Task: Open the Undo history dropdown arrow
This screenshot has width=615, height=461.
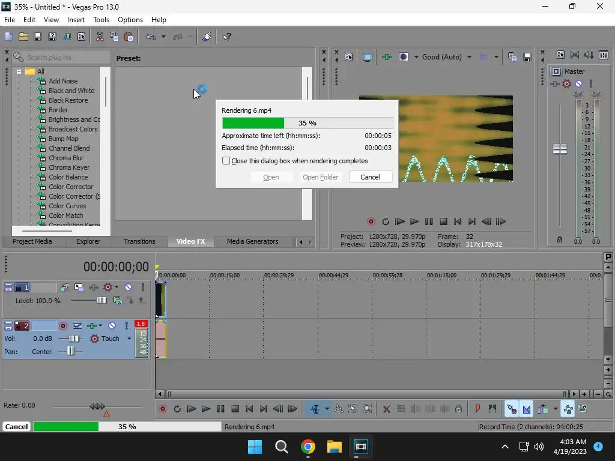Action: pyautogui.click(x=163, y=37)
